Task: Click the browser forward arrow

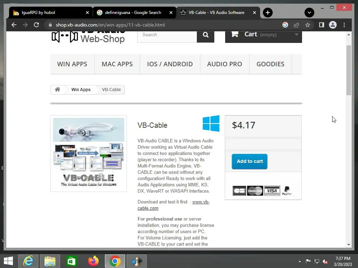Action: coord(25,25)
